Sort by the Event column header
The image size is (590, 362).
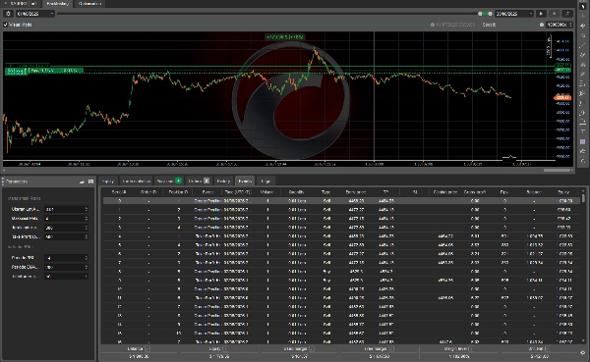207,192
